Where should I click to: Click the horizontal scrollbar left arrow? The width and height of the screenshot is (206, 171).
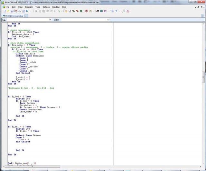3,167
